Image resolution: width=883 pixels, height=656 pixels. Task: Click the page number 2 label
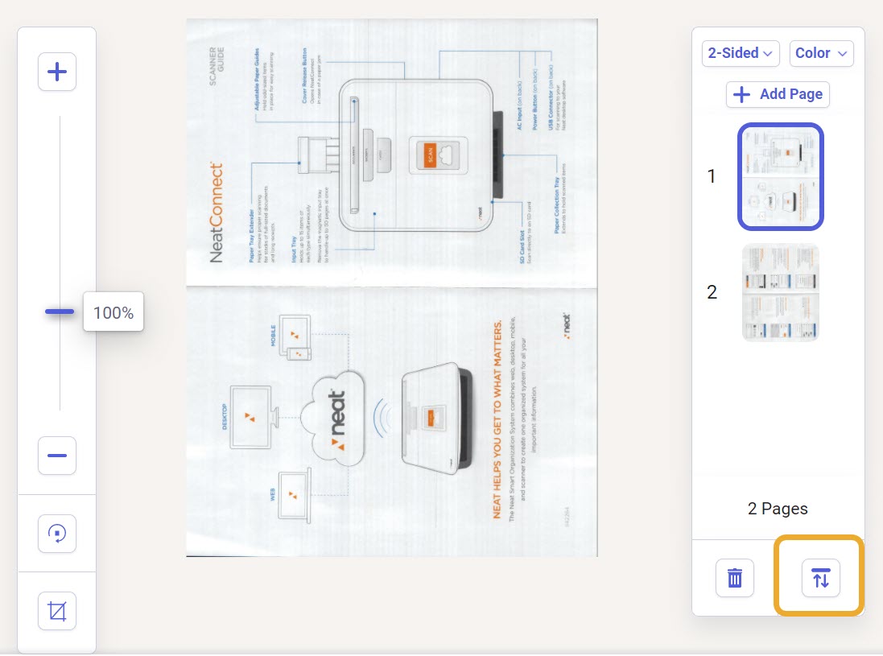(x=712, y=292)
